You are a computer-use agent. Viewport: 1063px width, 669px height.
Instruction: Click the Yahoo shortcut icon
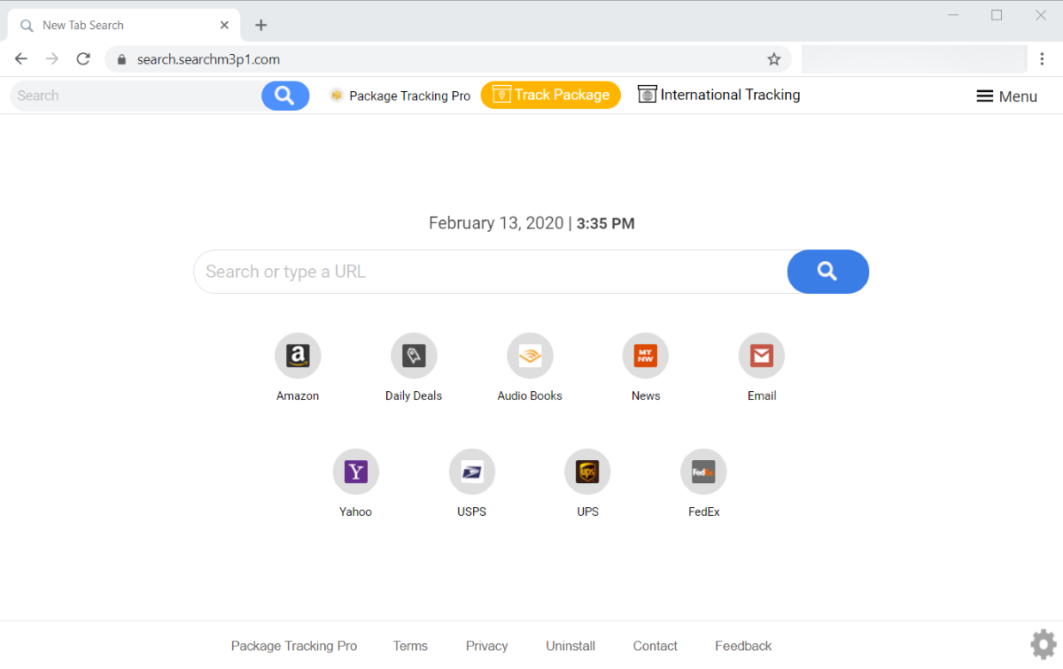point(355,472)
